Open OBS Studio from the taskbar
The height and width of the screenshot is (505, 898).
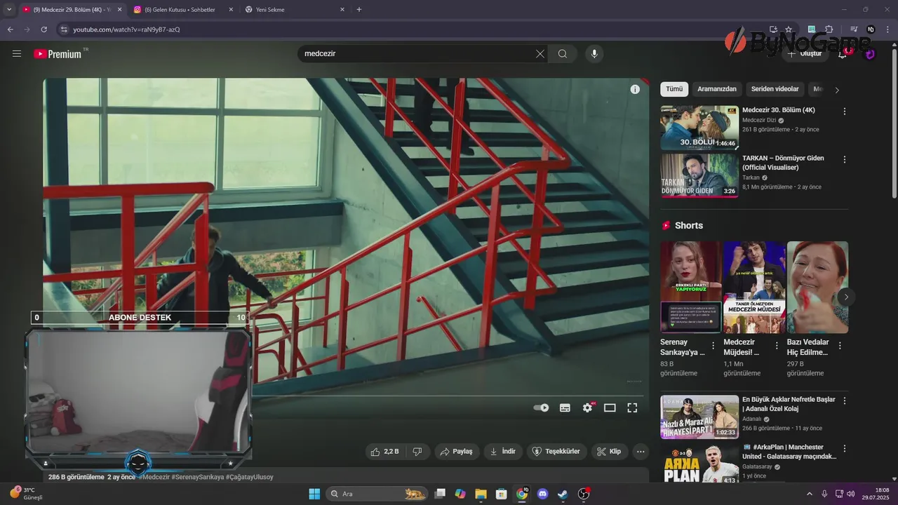tap(584, 494)
